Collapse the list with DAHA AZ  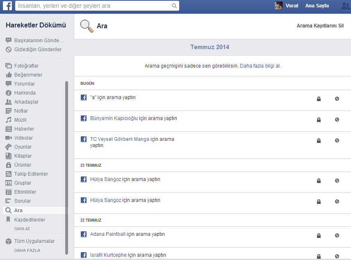coord(22,229)
